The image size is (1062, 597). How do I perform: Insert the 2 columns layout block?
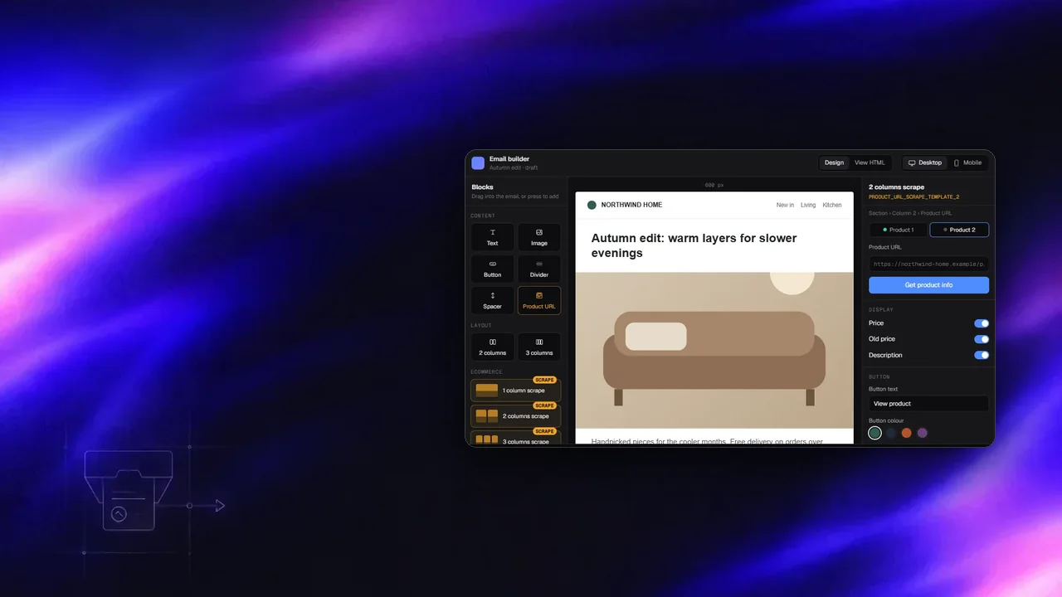pyautogui.click(x=493, y=347)
